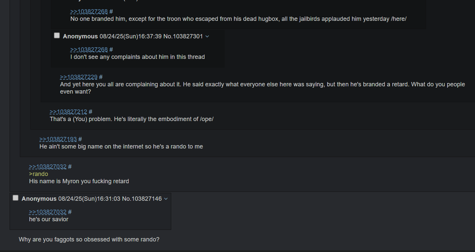Viewport: 475px width, 252px height.
Task: Click the # icon beside >>103827032 above ">rando"
Action: (70, 167)
